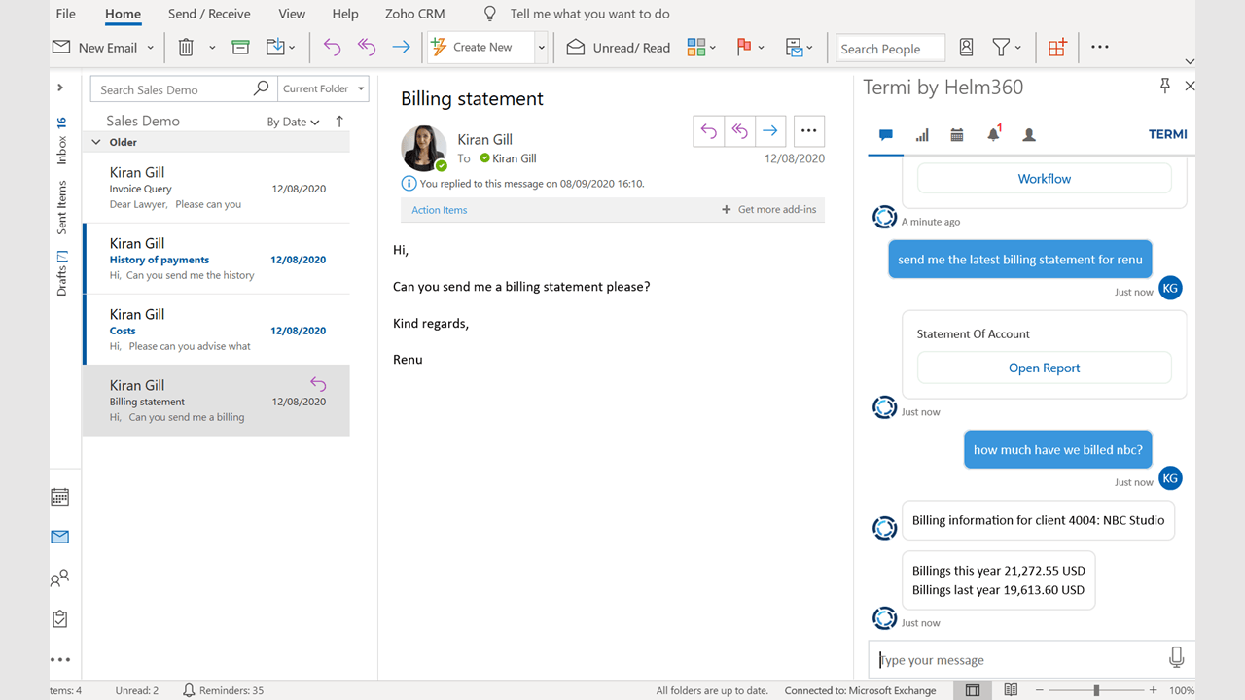1245x700 pixels.
Task: Click the Workflow button in Termi
Action: tap(1045, 179)
